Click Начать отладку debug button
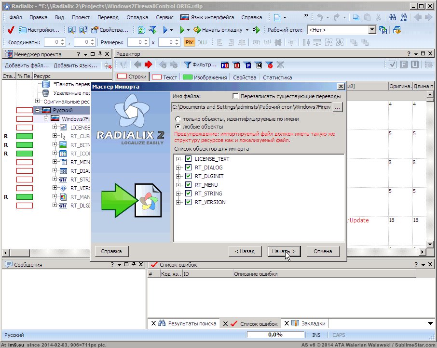The width and height of the screenshot is (437, 348). (218, 30)
